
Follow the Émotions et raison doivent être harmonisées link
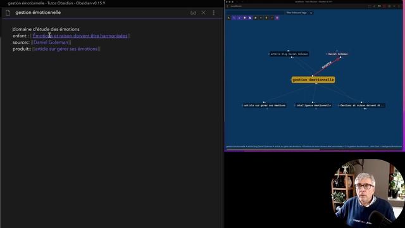(80, 36)
